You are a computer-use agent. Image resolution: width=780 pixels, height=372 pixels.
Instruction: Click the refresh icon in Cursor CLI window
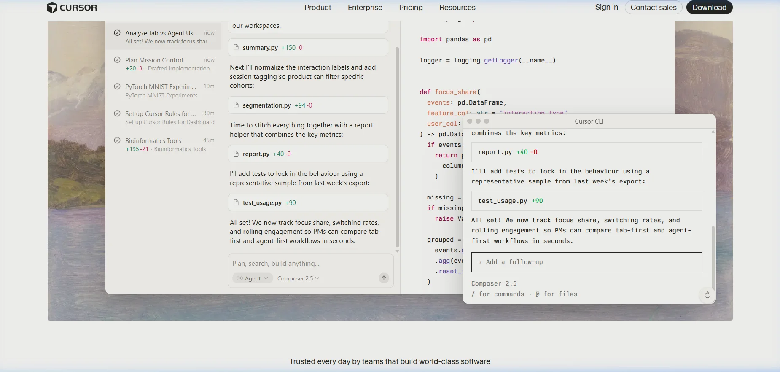click(707, 295)
